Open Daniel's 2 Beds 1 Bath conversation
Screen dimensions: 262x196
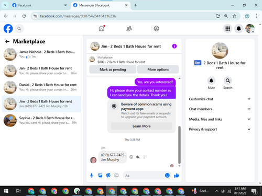tap(41, 87)
